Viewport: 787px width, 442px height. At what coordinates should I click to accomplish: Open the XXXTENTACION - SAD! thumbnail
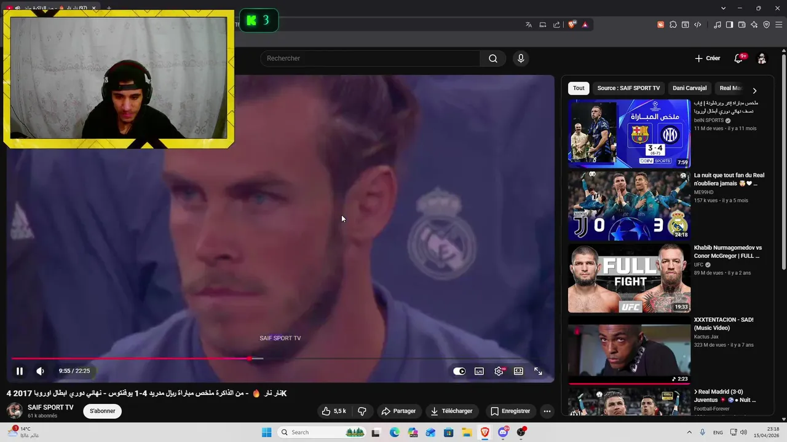629,350
